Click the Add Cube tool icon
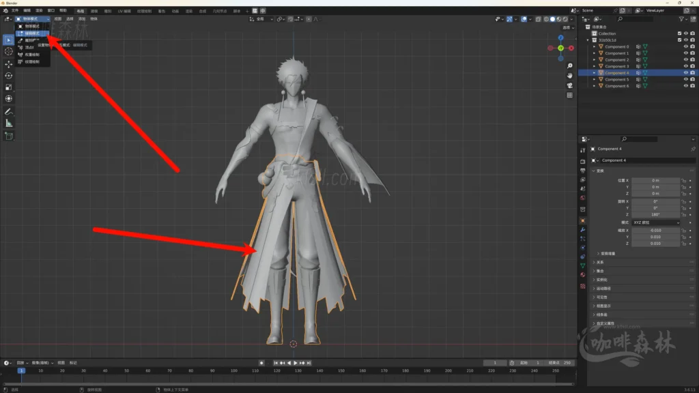 (x=9, y=136)
